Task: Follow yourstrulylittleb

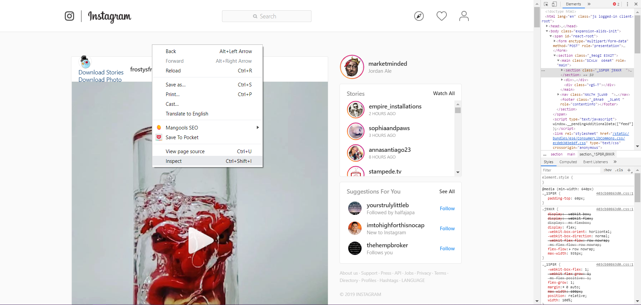Action: (x=447, y=209)
